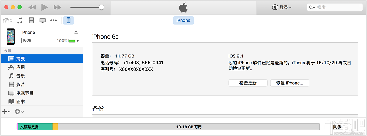Eject the iPhone using the eject icon
This screenshot has height=136, width=367.
(x=76, y=32)
